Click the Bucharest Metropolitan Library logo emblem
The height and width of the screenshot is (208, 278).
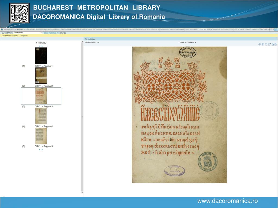coord(20,13)
